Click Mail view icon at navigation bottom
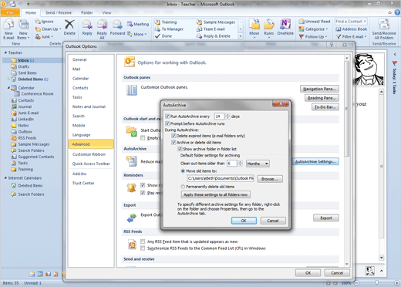The image size is (401, 287). (32, 274)
